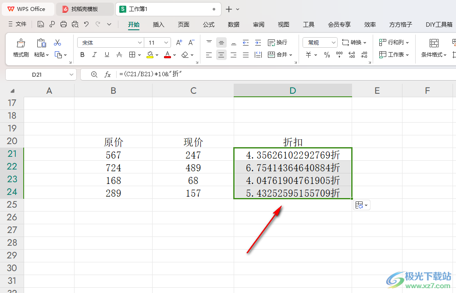Switch to the 公式 tab
456x293 pixels.
coord(209,25)
